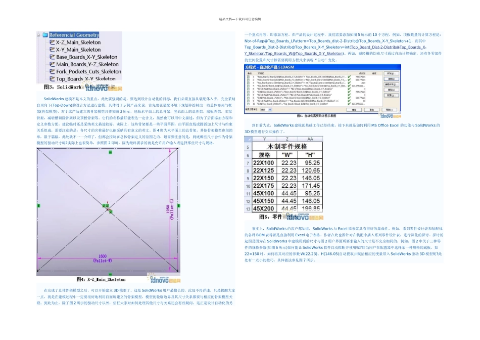The image size is (480, 340).
Task: Select Excel column header Y
Action: 264,139
